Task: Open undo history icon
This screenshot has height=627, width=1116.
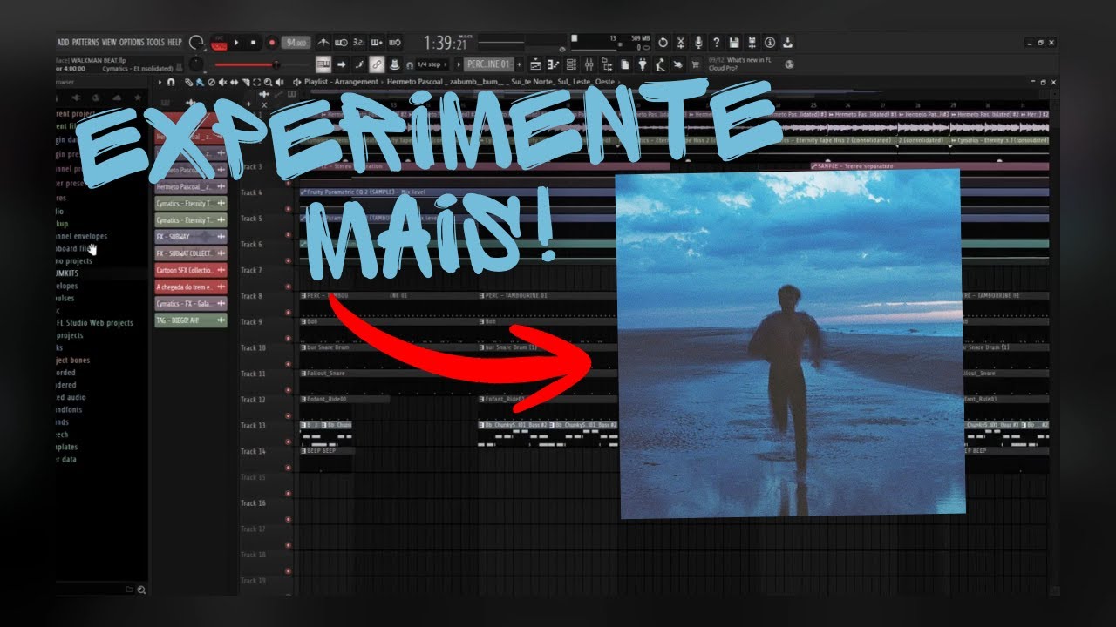Action: click(663, 43)
